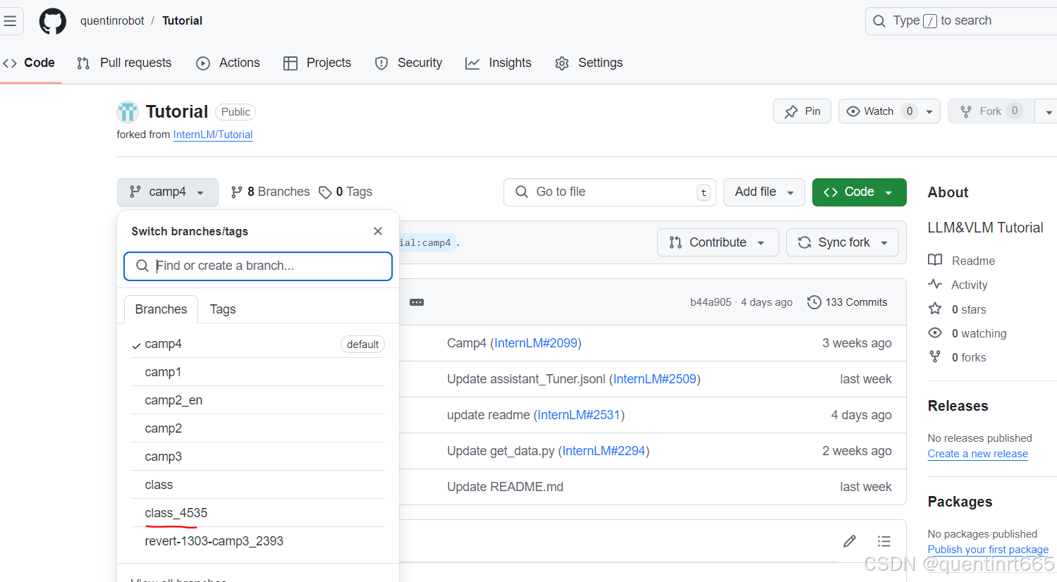Click the Public visibility badge
Viewport: 1057px width, 582px height.
pos(236,112)
